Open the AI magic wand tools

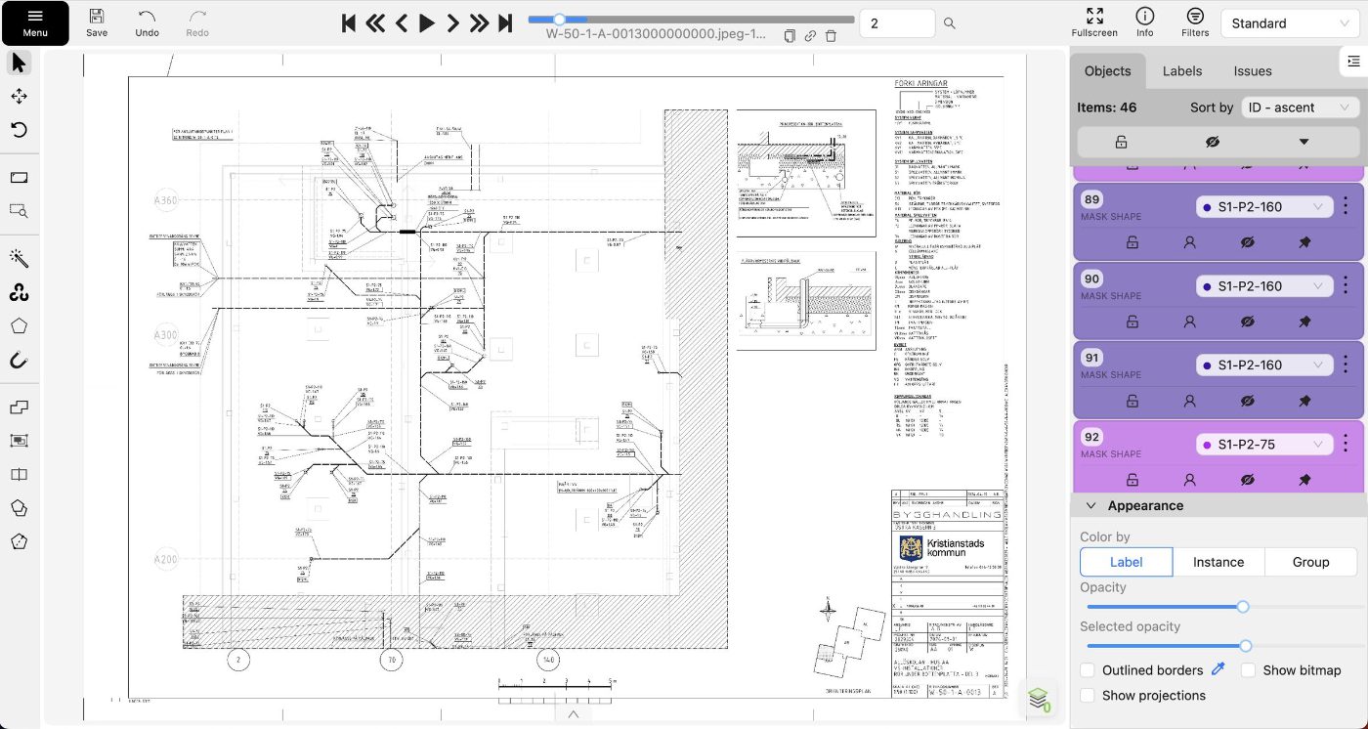[x=19, y=258]
